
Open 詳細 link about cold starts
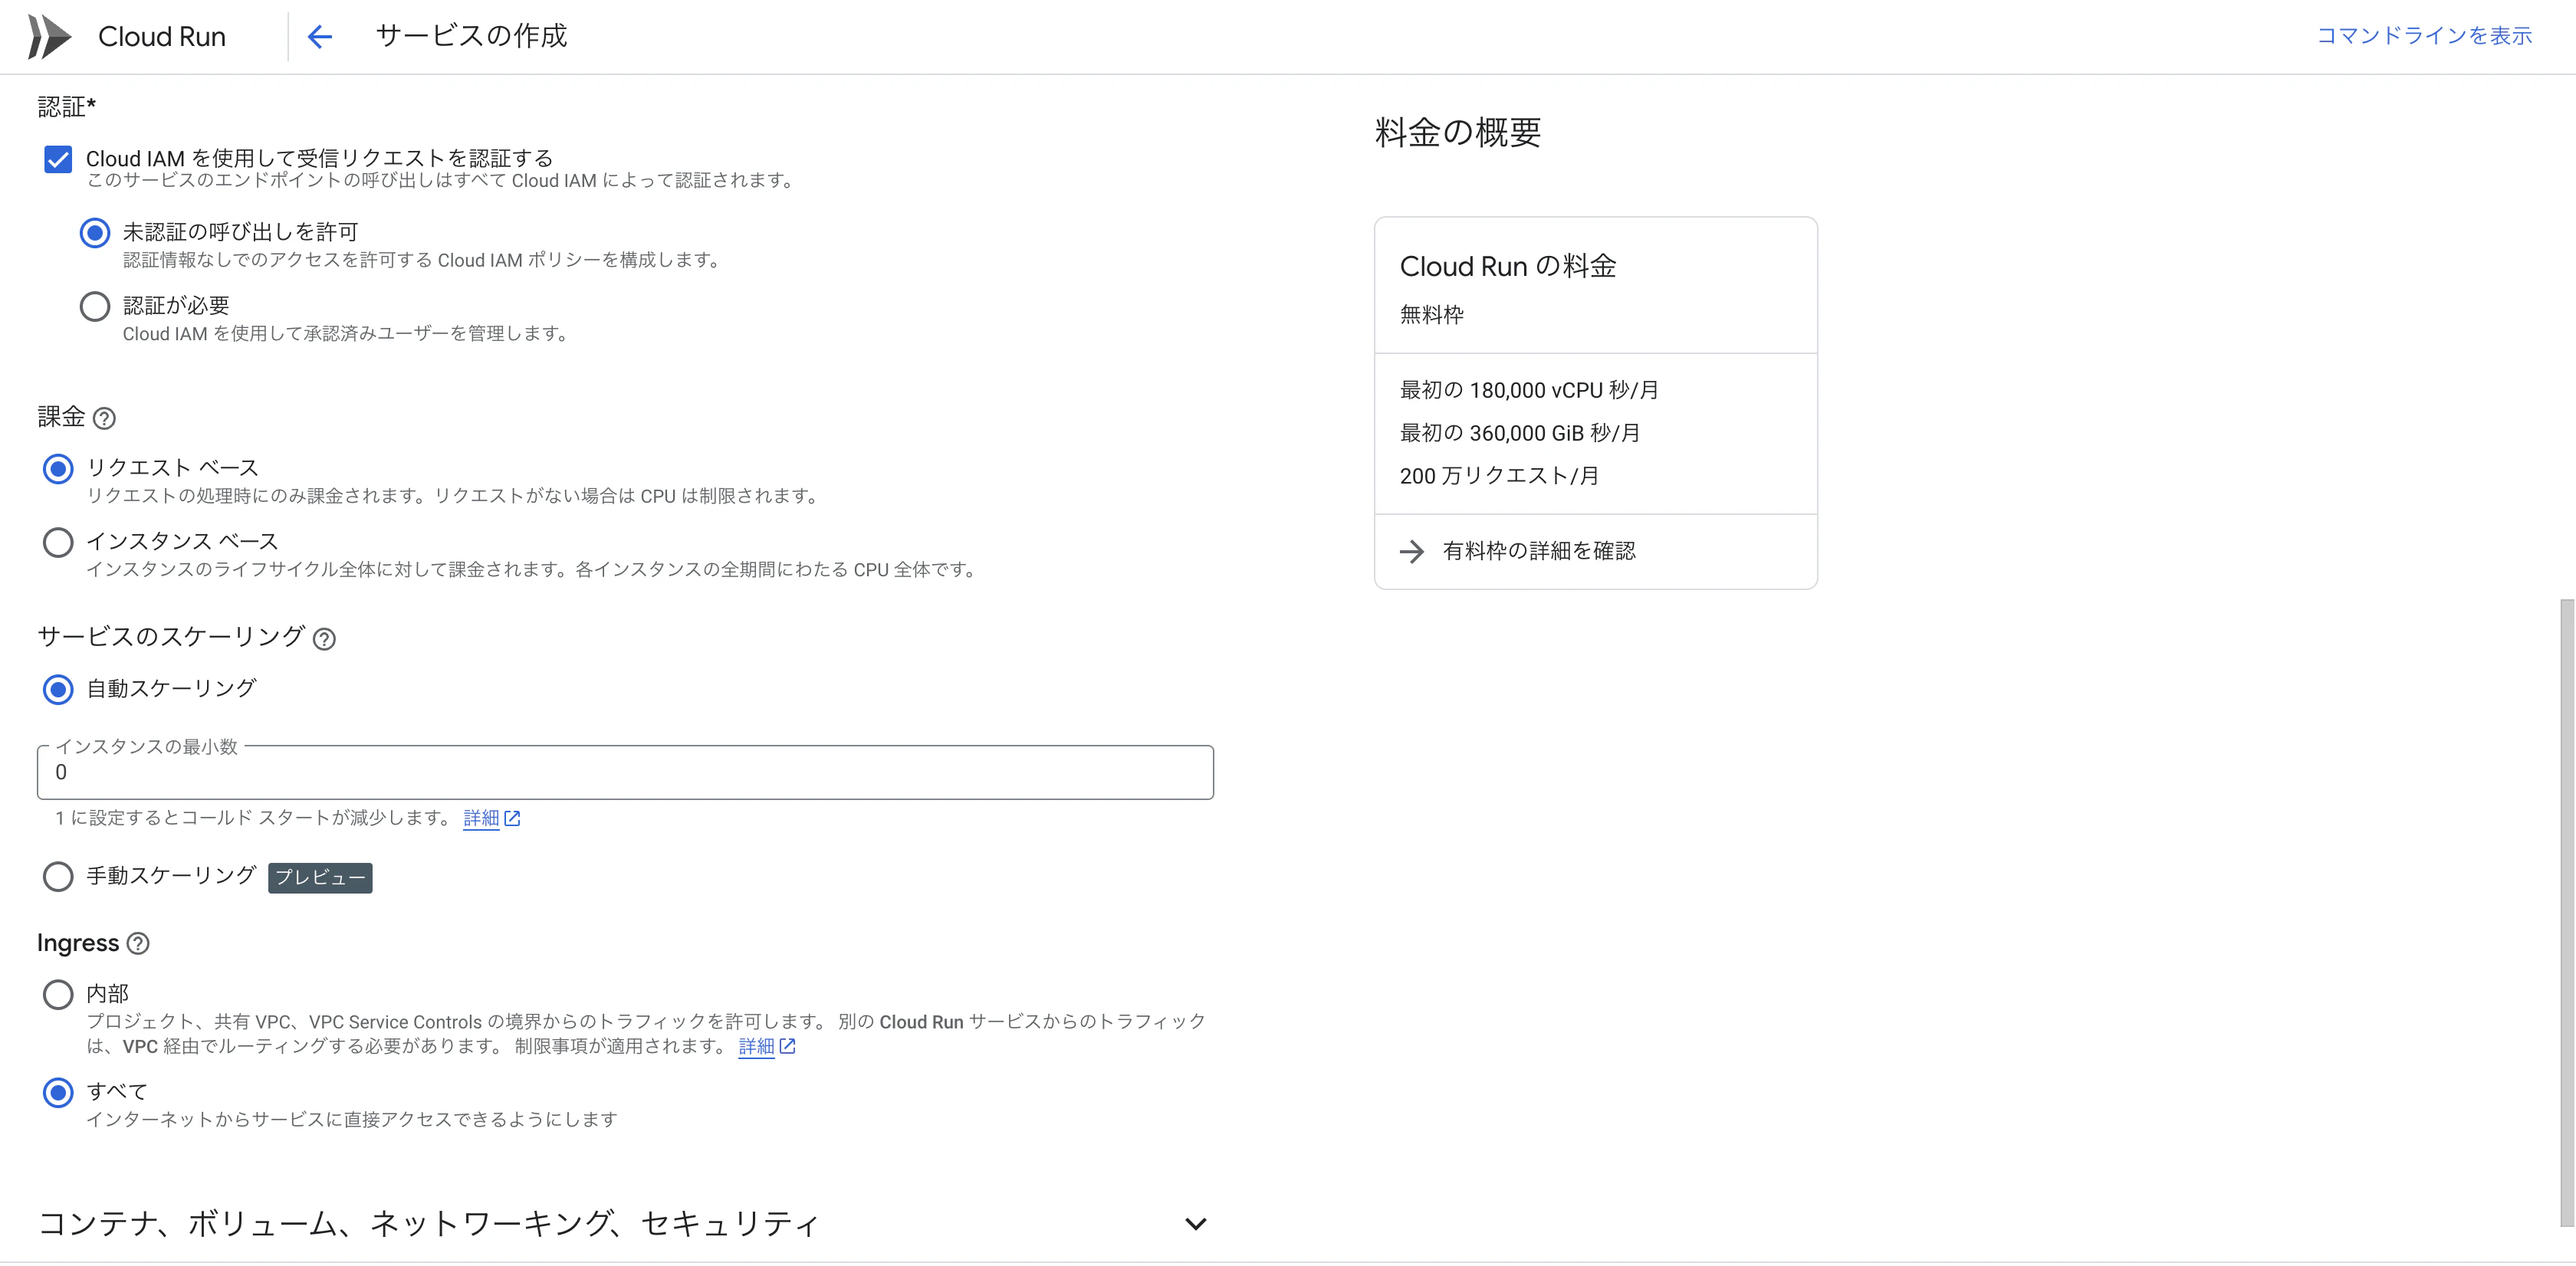point(481,818)
